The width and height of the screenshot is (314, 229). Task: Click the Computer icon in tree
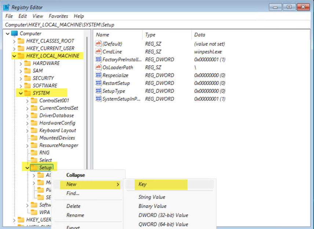tap(15, 33)
